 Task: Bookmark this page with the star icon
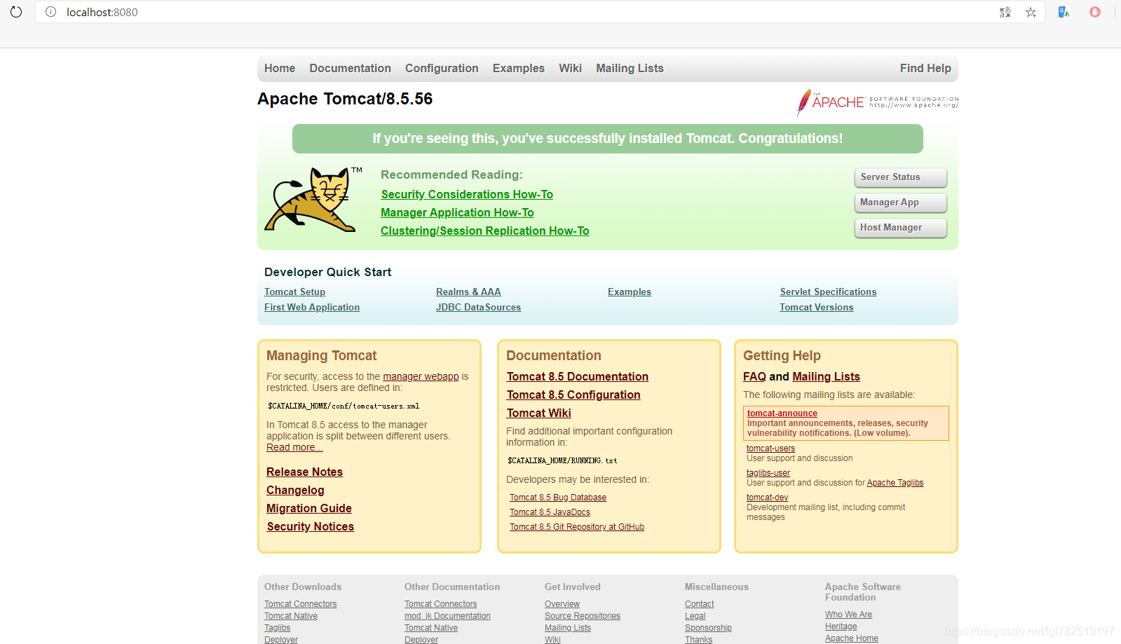click(x=1031, y=12)
